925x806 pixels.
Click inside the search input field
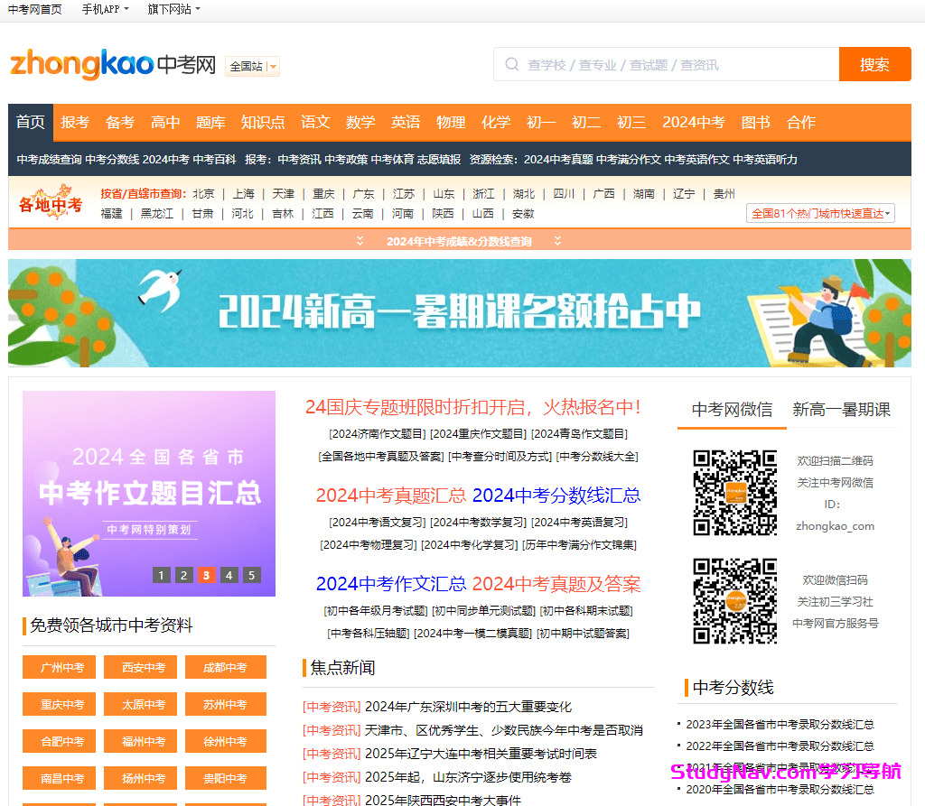tap(650, 64)
